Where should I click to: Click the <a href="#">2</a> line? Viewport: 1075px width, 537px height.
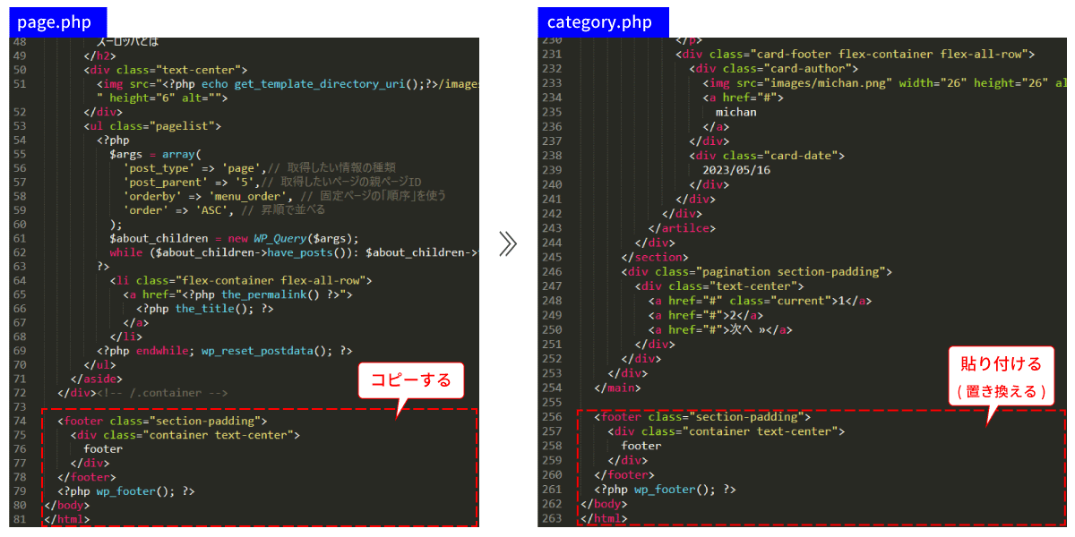click(x=708, y=314)
